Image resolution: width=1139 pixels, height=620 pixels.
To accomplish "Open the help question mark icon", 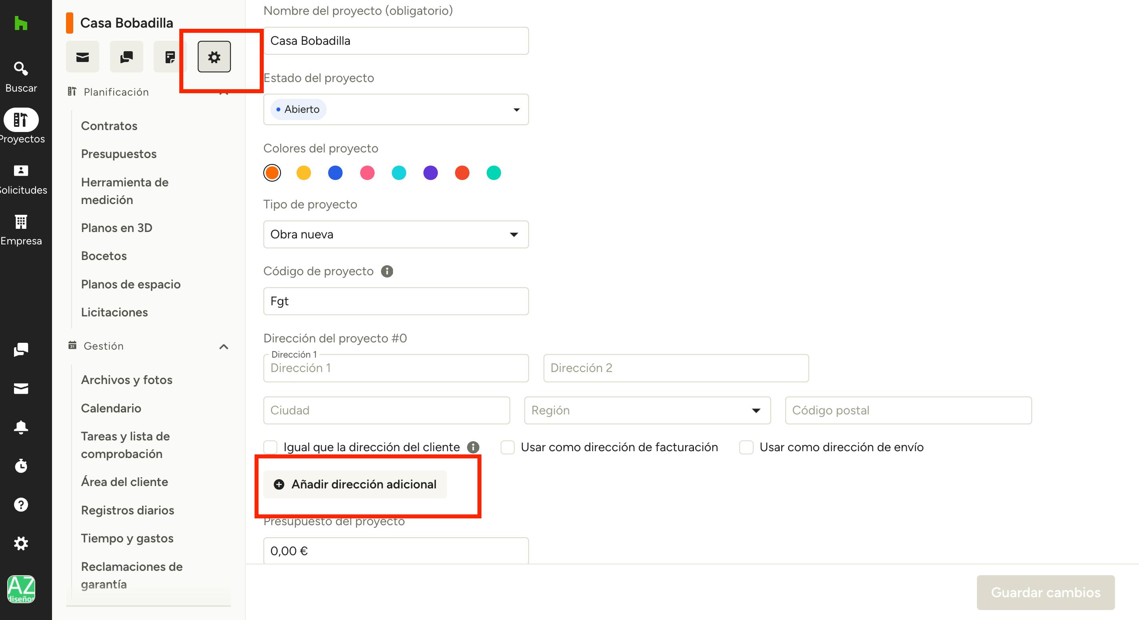I will (21, 505).
